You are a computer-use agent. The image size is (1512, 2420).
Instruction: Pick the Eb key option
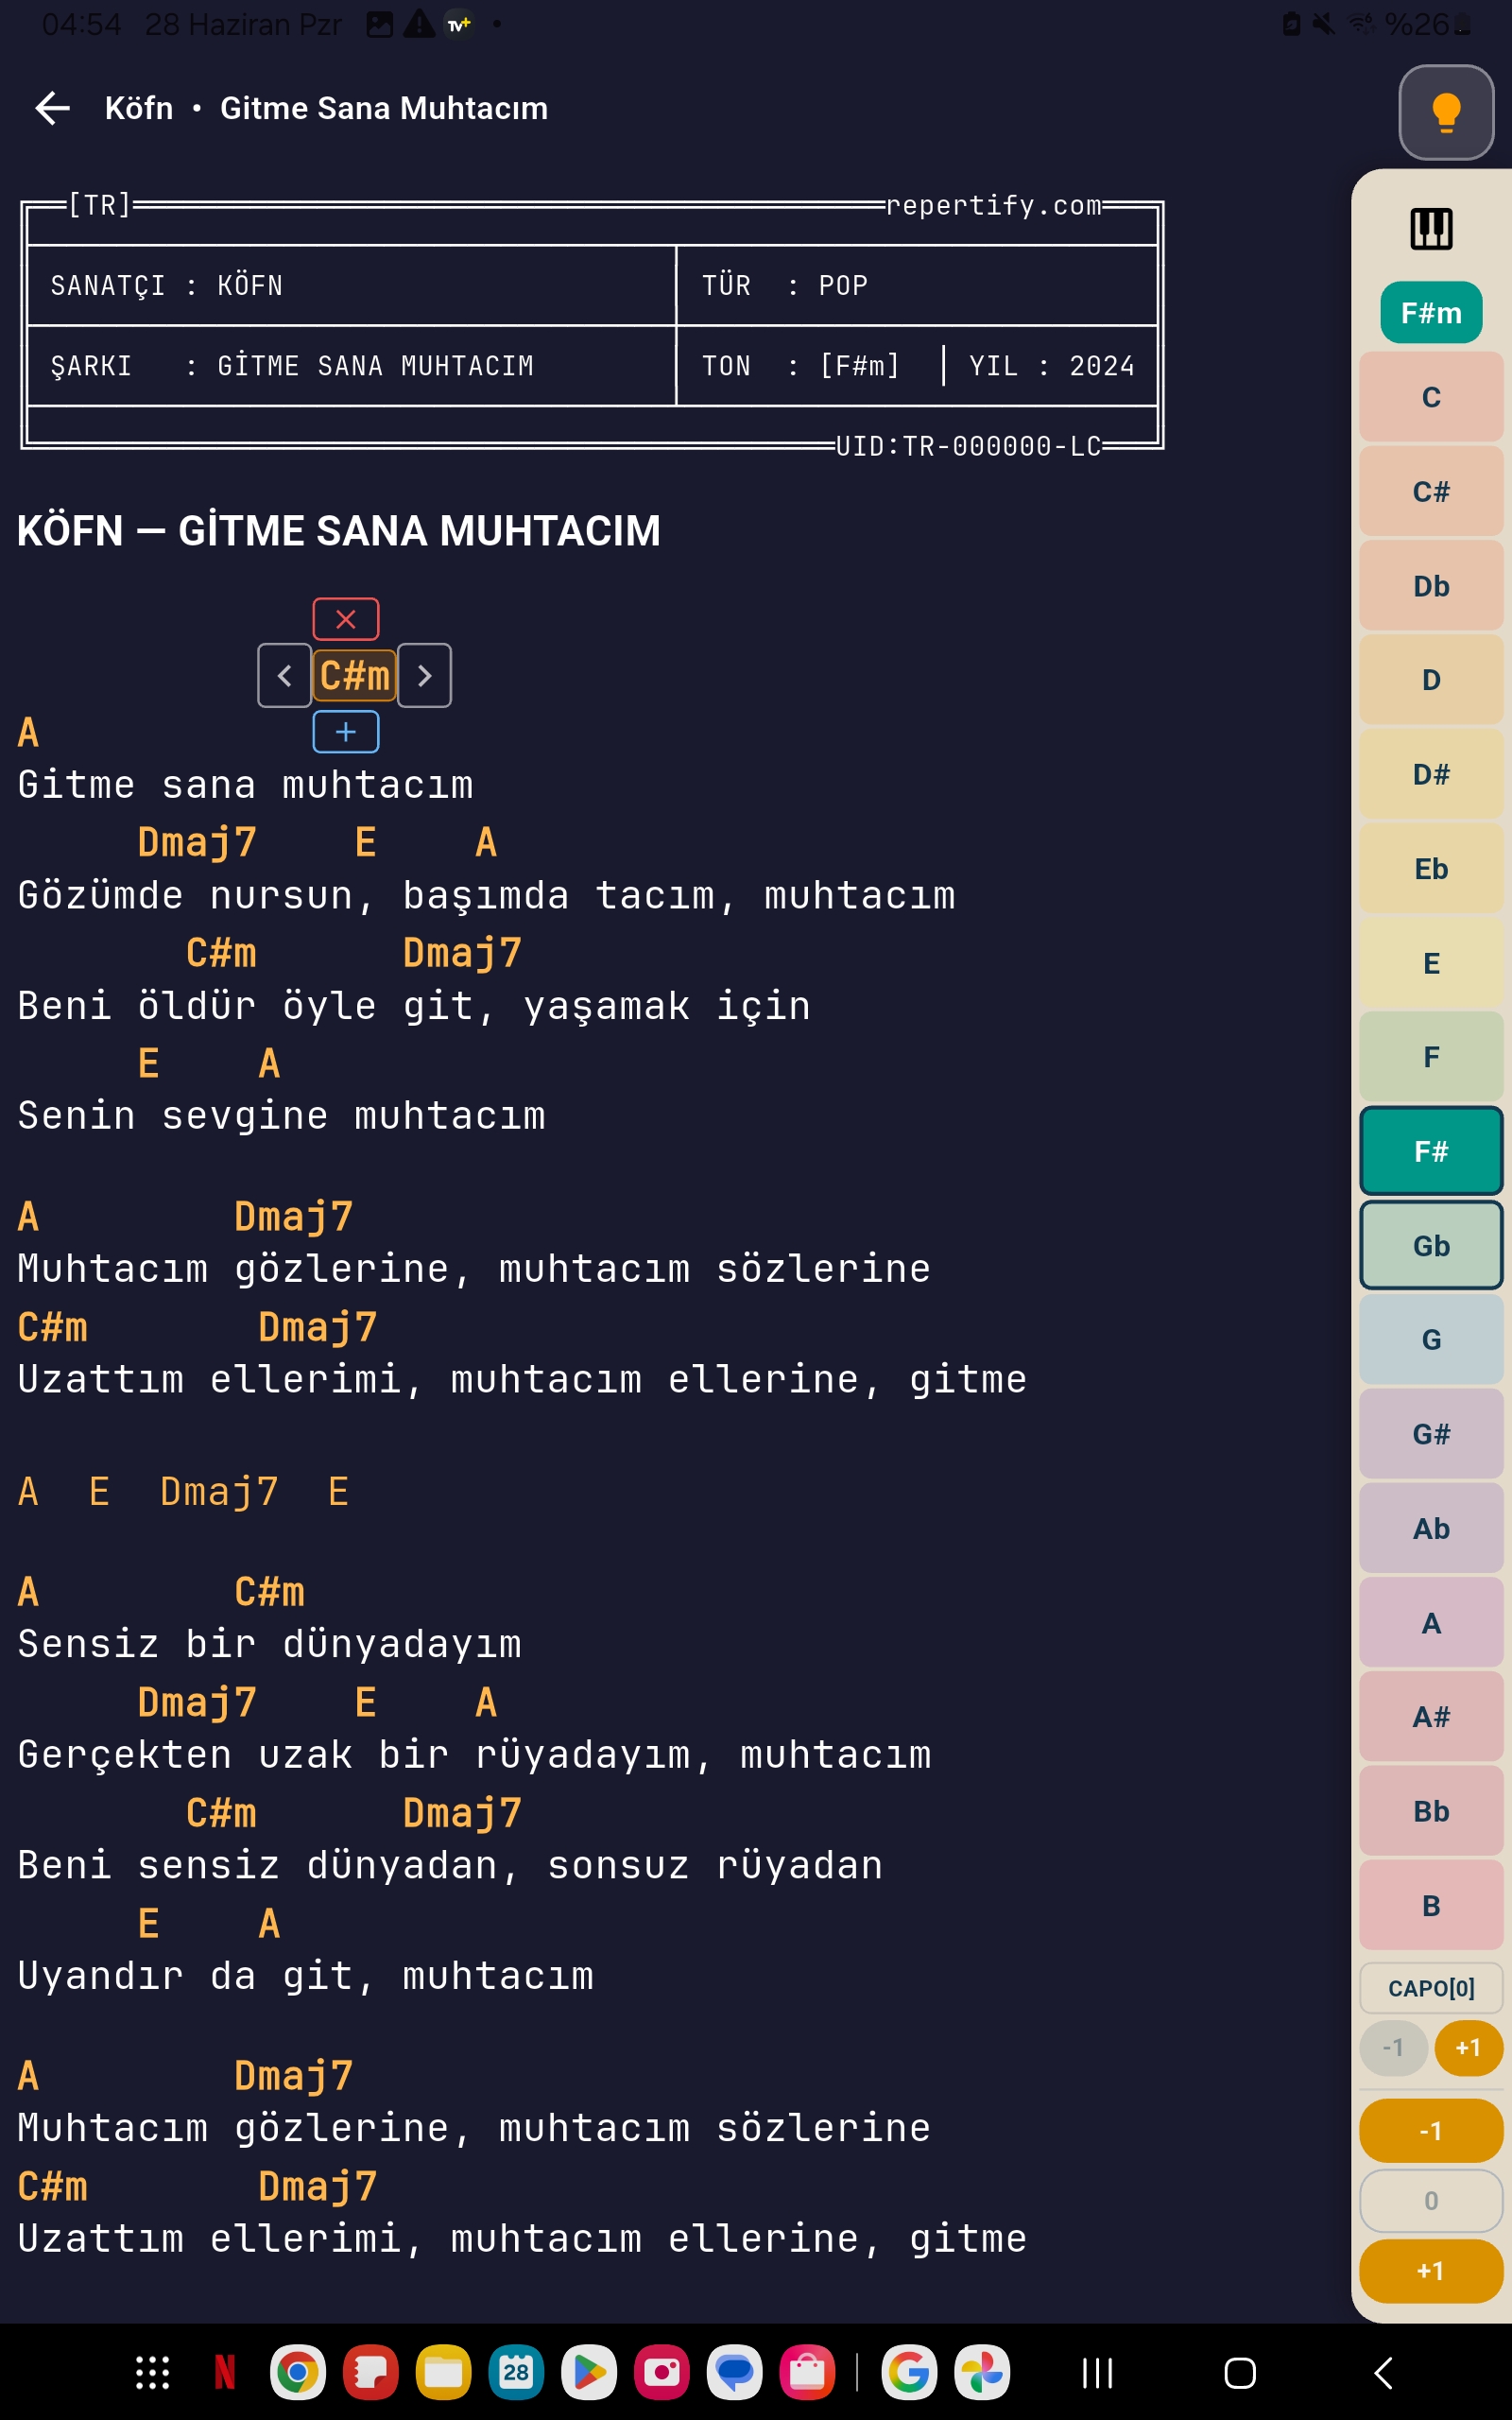1431,868
